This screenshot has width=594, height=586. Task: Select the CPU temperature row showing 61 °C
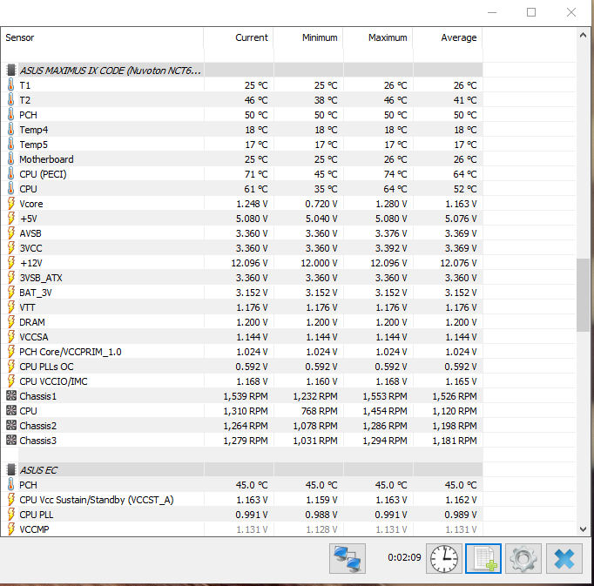(x=241, y=189)
